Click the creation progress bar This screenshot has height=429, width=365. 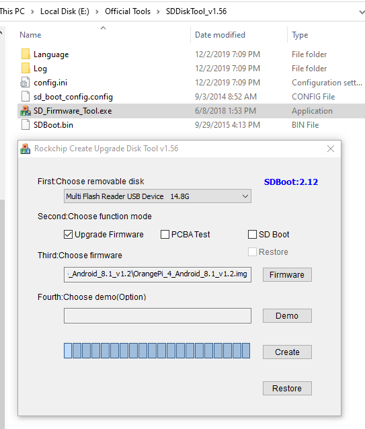(157, 351)
